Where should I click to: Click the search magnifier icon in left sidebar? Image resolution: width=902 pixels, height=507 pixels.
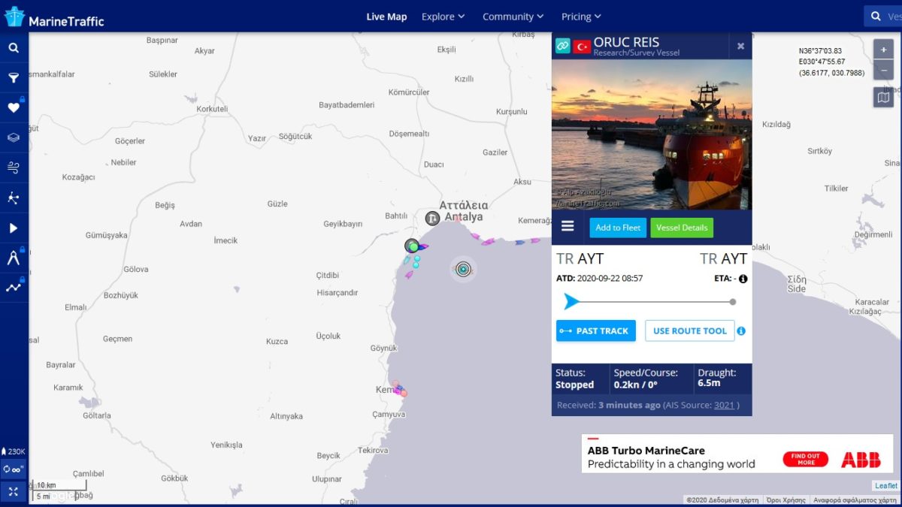click(x=14, y=48)
